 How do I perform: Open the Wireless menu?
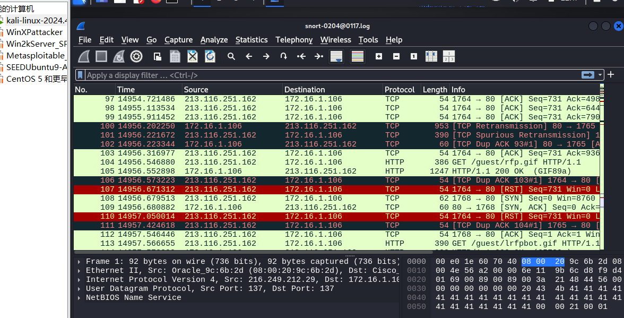coord(335,40)
